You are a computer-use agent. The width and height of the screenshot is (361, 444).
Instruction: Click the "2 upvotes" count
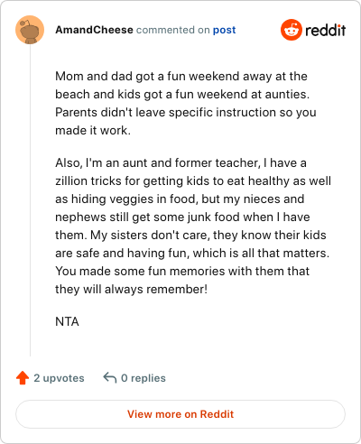[x=59, y=378]
